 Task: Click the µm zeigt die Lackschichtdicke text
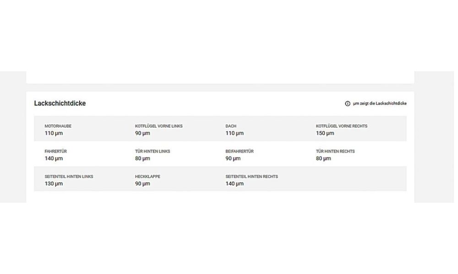coord(380,103)
